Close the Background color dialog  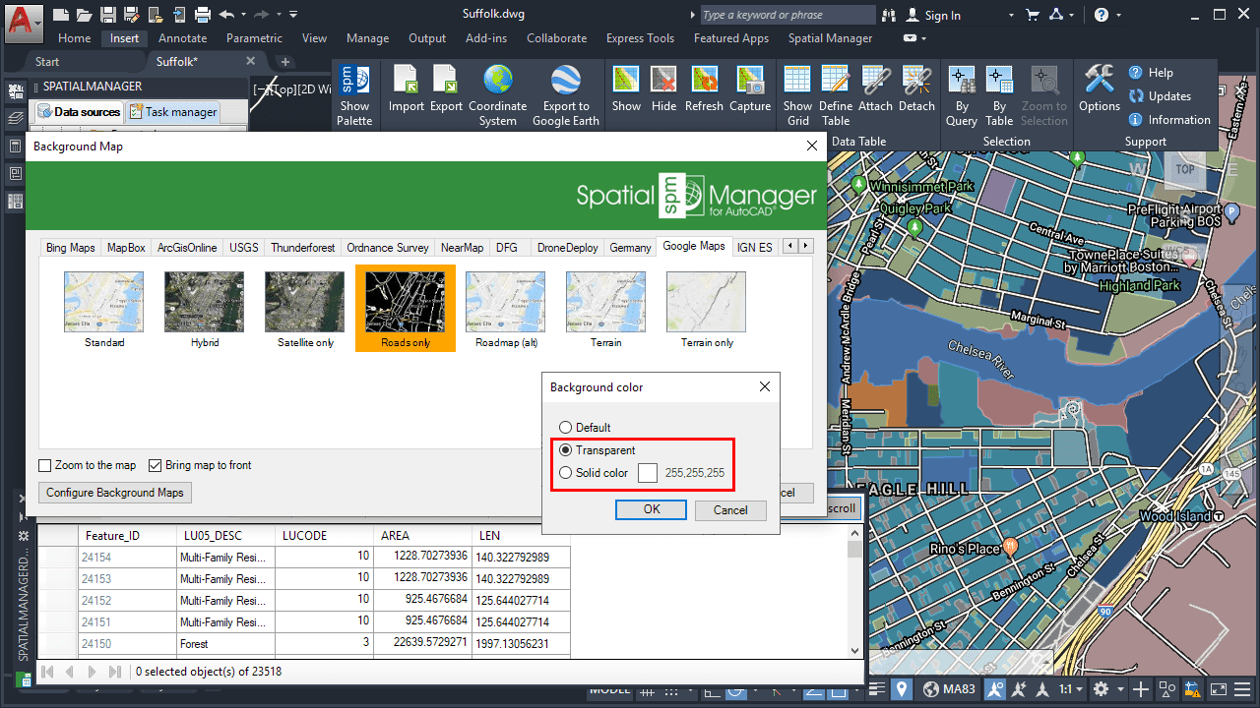765,387
